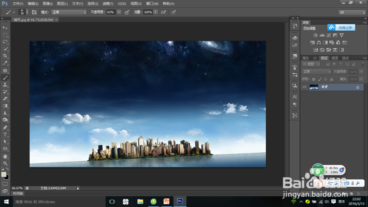Click the foreground color swatch
Screen dimensions: 368x207
coord(4,174)
